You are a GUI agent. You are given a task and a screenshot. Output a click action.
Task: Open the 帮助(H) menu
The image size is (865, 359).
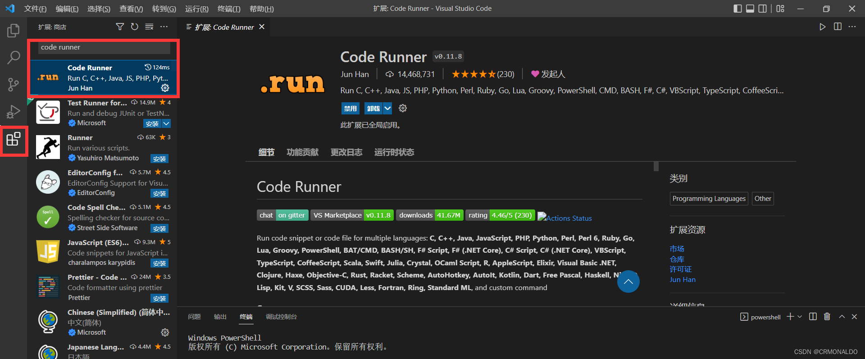click(x=262, y=9)
